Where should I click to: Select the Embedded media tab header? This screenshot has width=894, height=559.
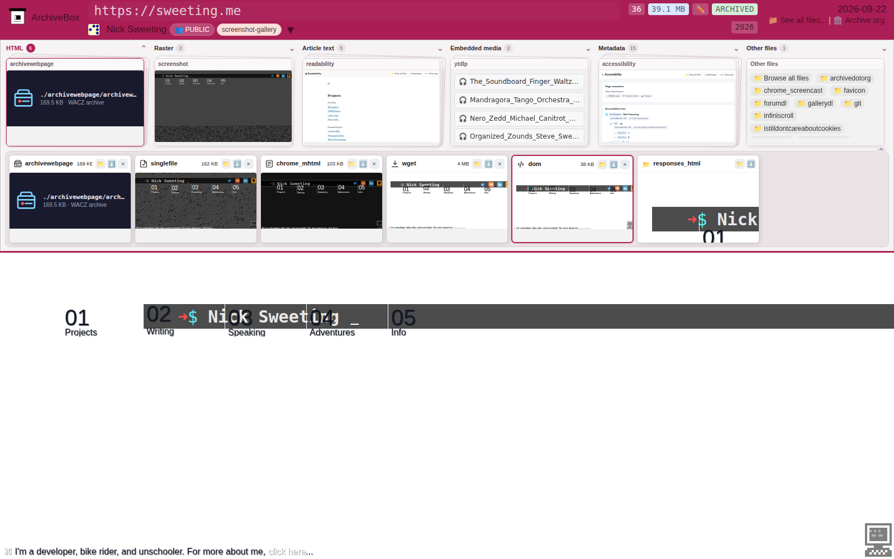[475, 48]
